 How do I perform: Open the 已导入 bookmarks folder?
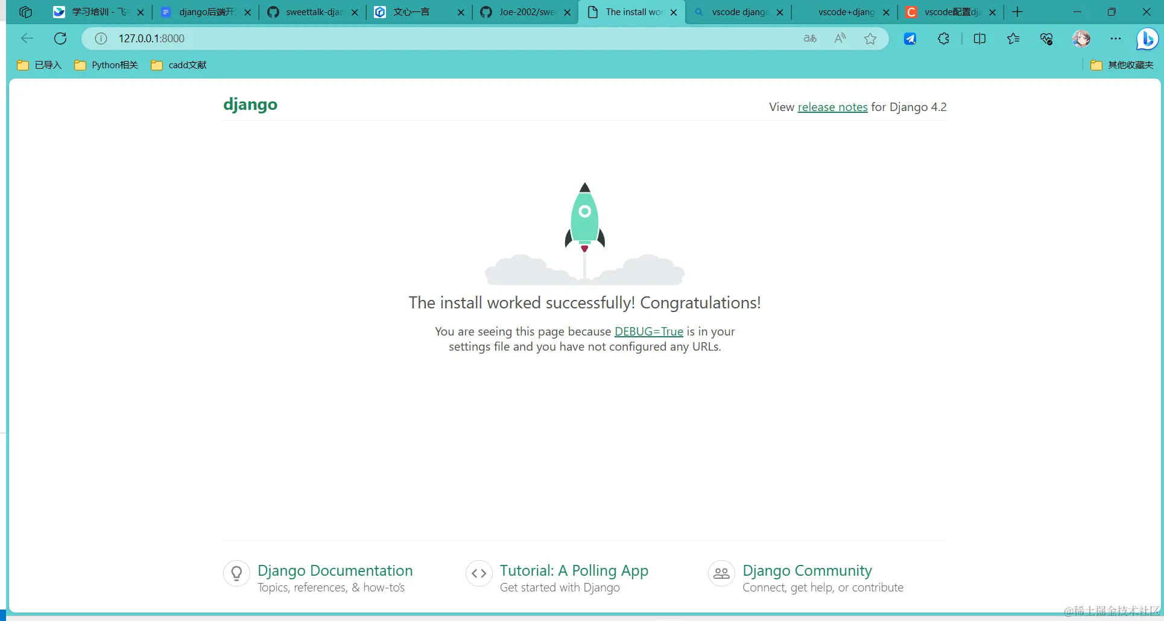tap(39, 65)
